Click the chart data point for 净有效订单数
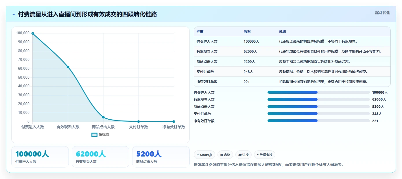 coord(174,121)
